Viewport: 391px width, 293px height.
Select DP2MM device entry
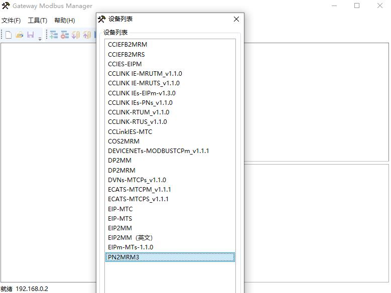point(170,161)
